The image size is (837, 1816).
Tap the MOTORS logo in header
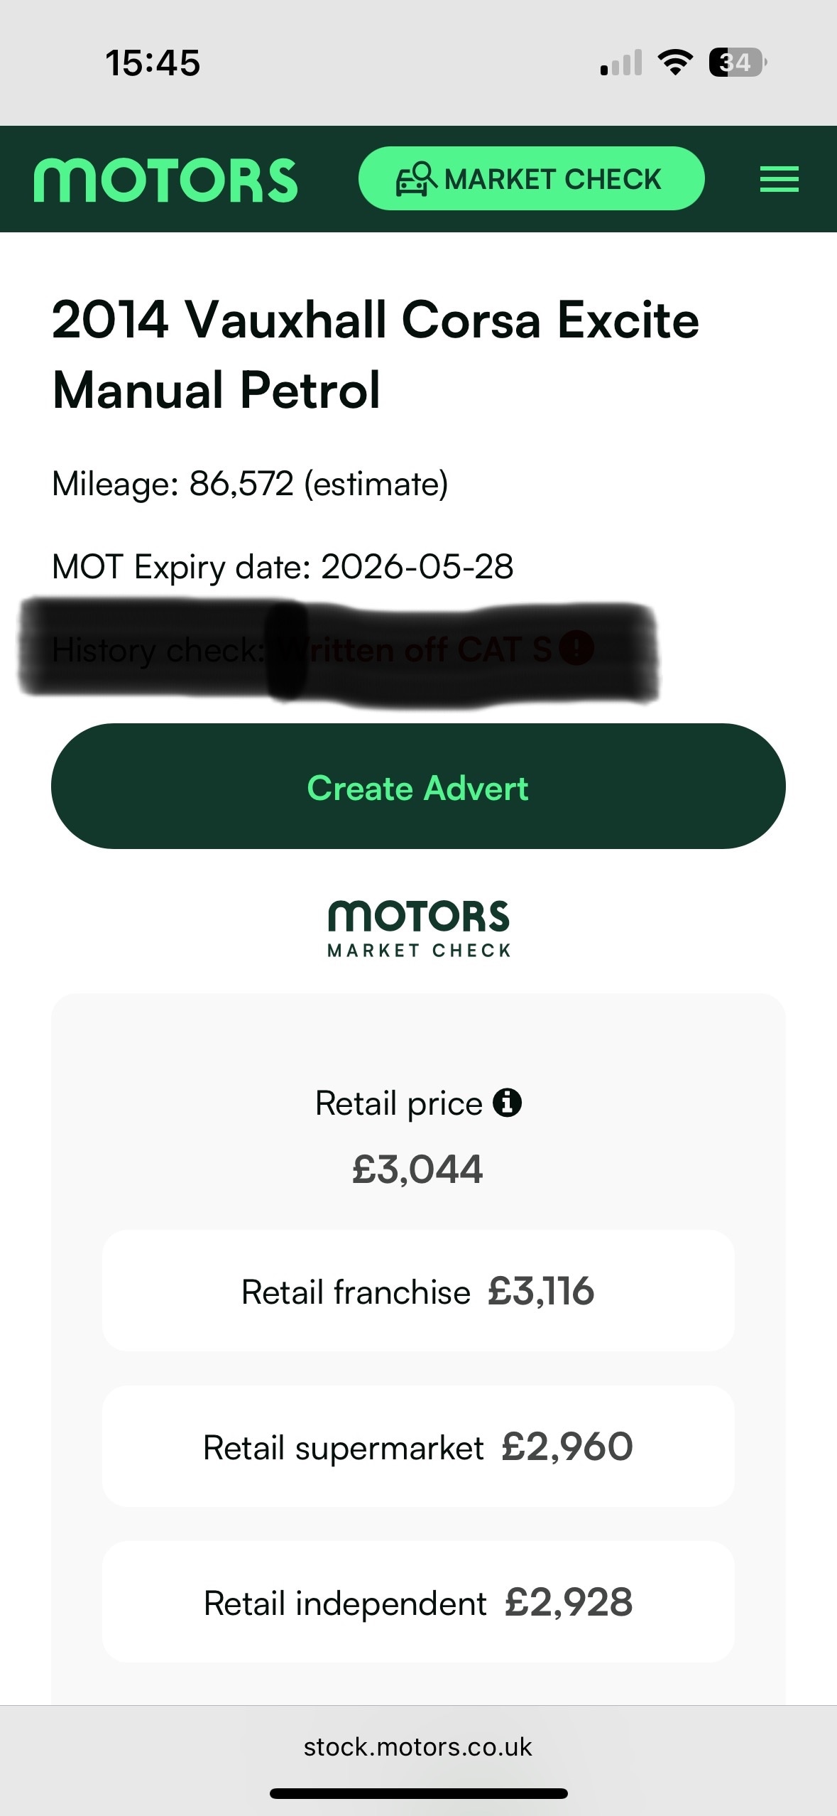165,180
